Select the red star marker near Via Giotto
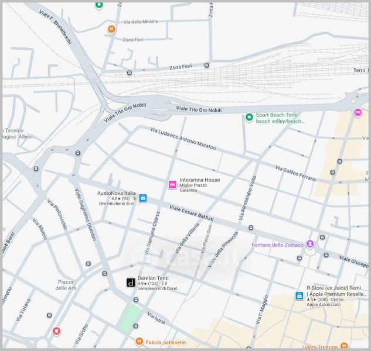This screenshot has width=371, height=351. tap(56, 331)
